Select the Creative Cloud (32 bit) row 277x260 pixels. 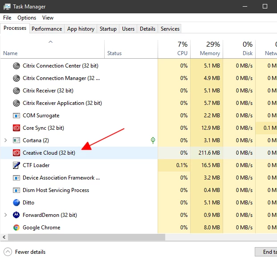click(x=138, y=153)
